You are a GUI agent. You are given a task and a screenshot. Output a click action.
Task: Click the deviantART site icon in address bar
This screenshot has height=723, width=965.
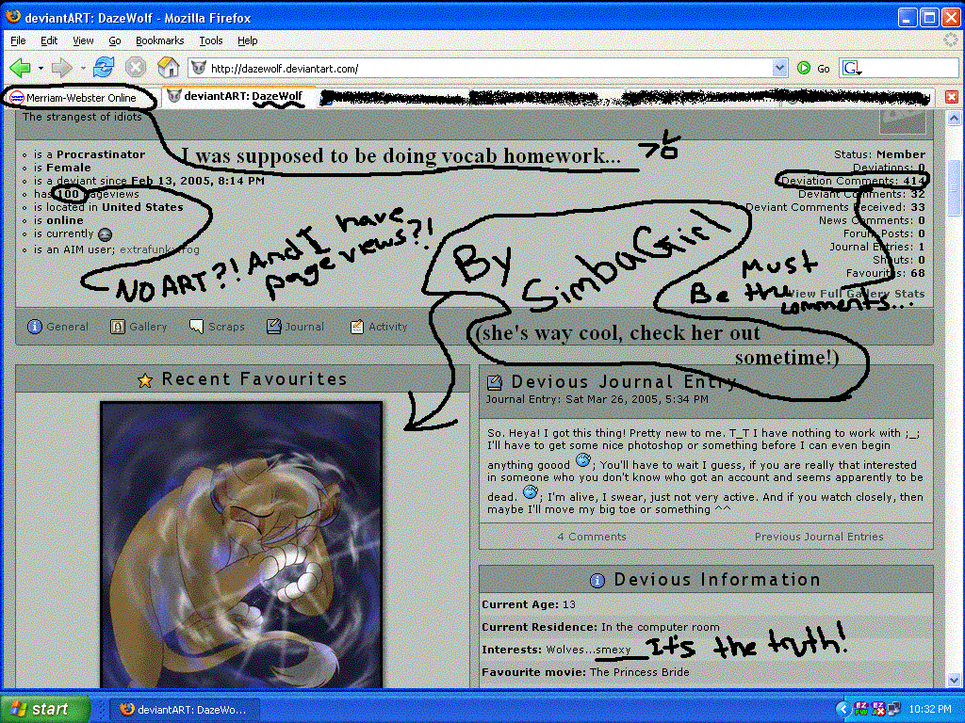[x=198, y=68]
